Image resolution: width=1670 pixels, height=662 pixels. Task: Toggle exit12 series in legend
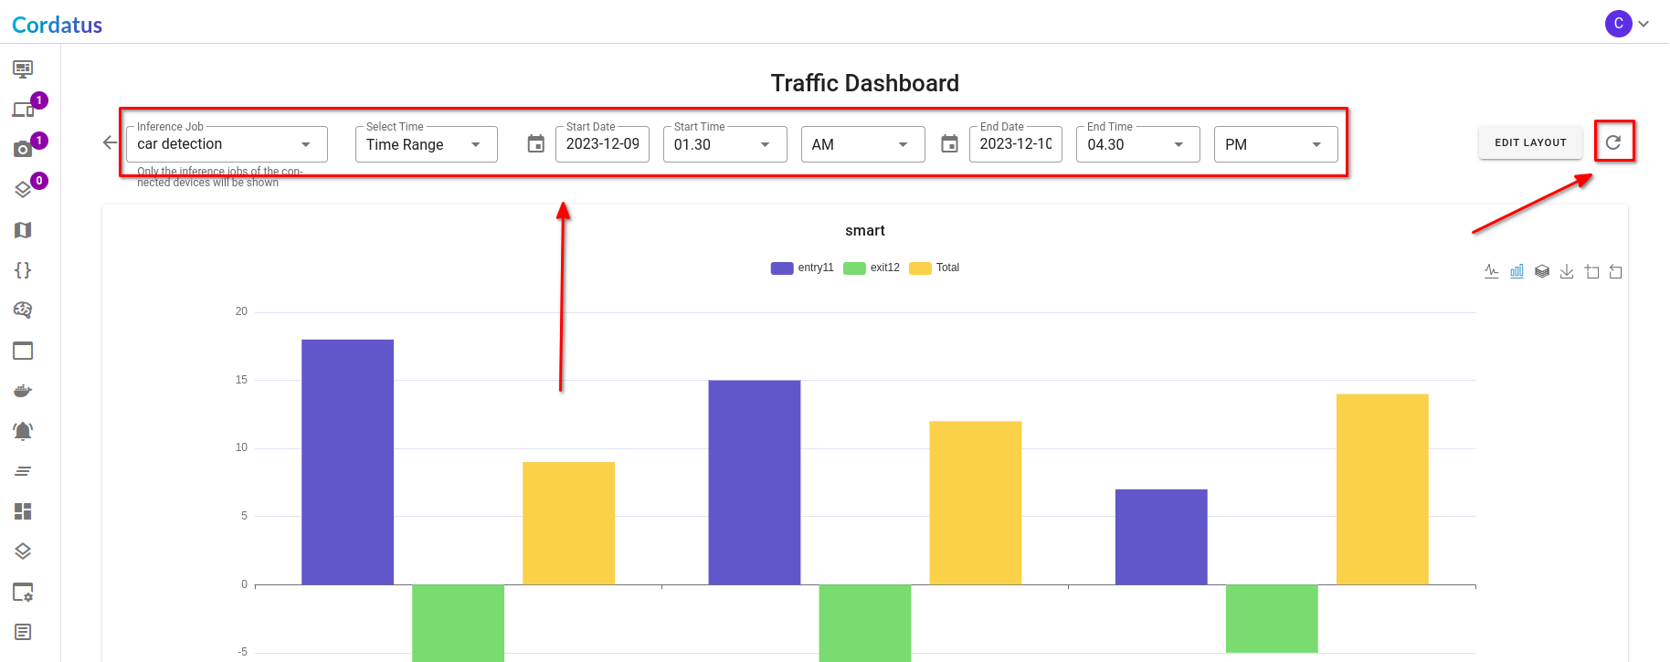[872, 268]
